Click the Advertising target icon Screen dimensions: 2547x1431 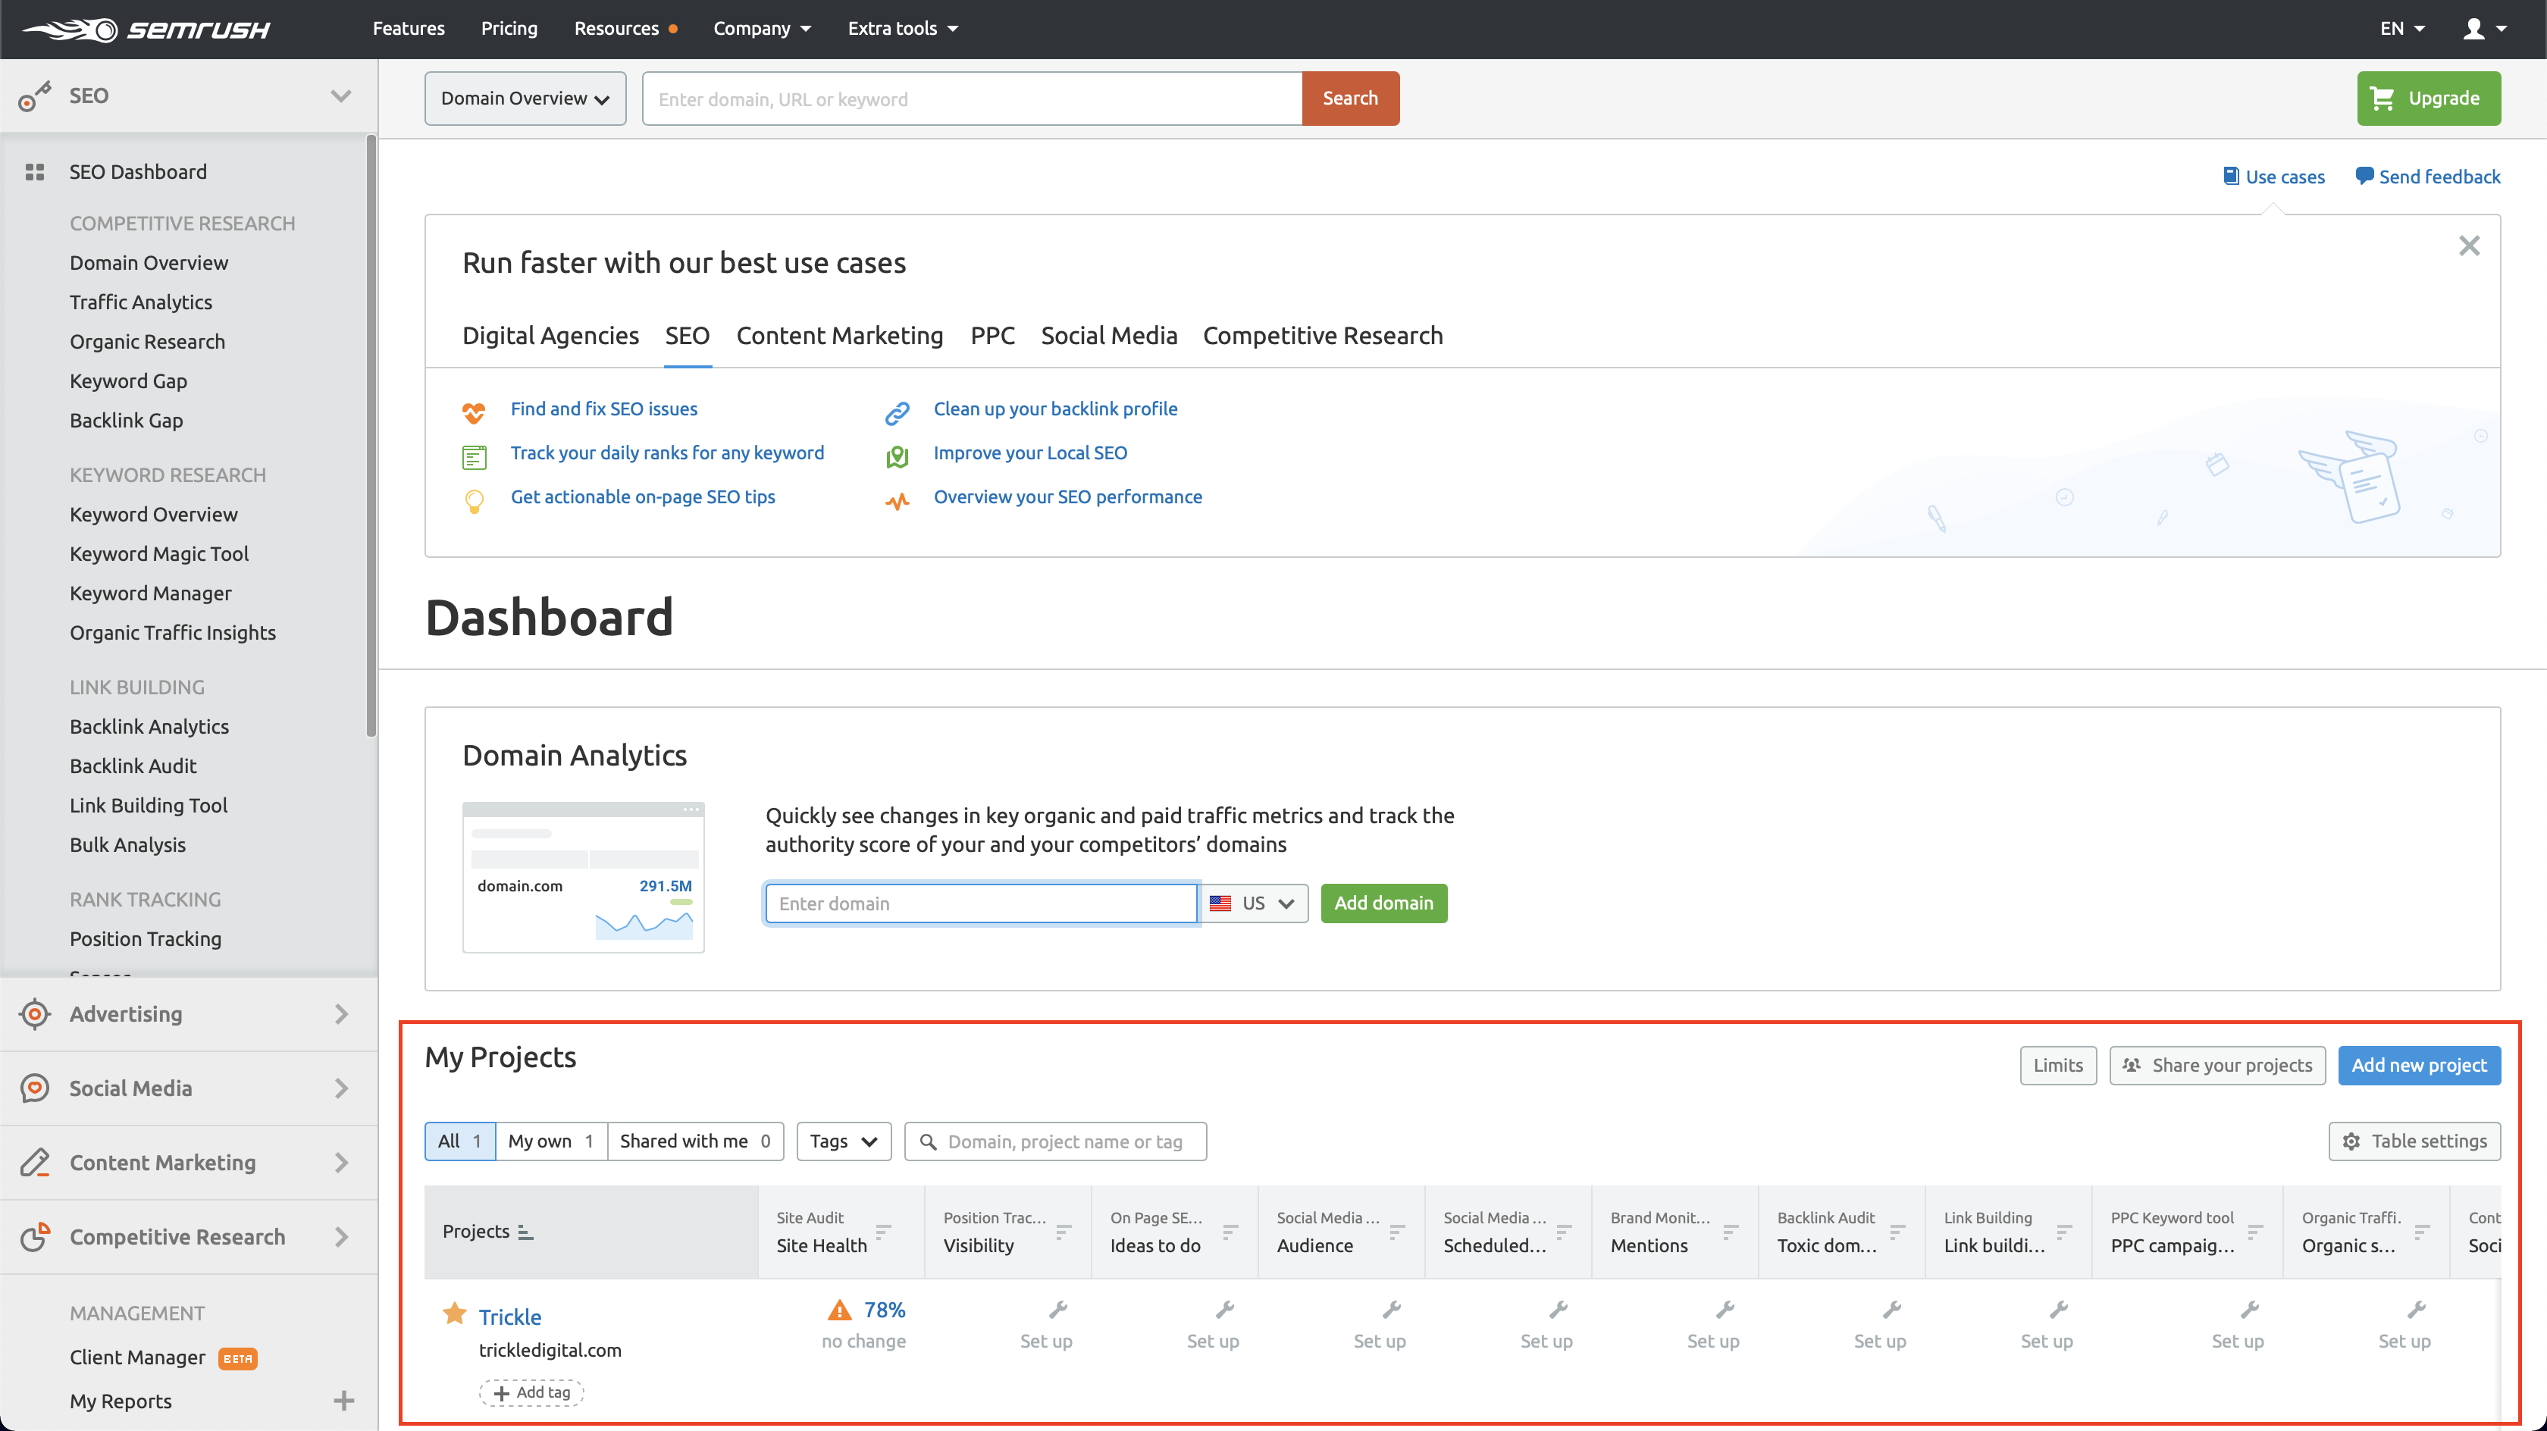[35, 1013]
